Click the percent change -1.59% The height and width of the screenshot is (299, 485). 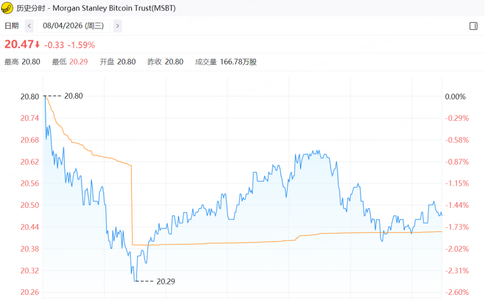tap(81, 45)
